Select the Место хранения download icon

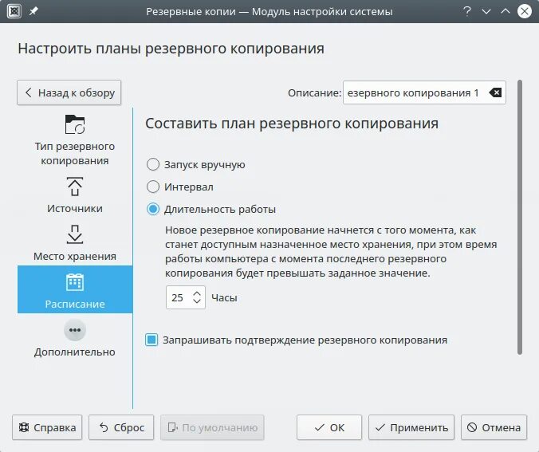[75, 234]
